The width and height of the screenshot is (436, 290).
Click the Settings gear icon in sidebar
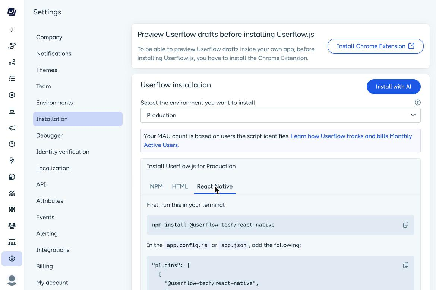pyautogui.click(x=12, y=259)
